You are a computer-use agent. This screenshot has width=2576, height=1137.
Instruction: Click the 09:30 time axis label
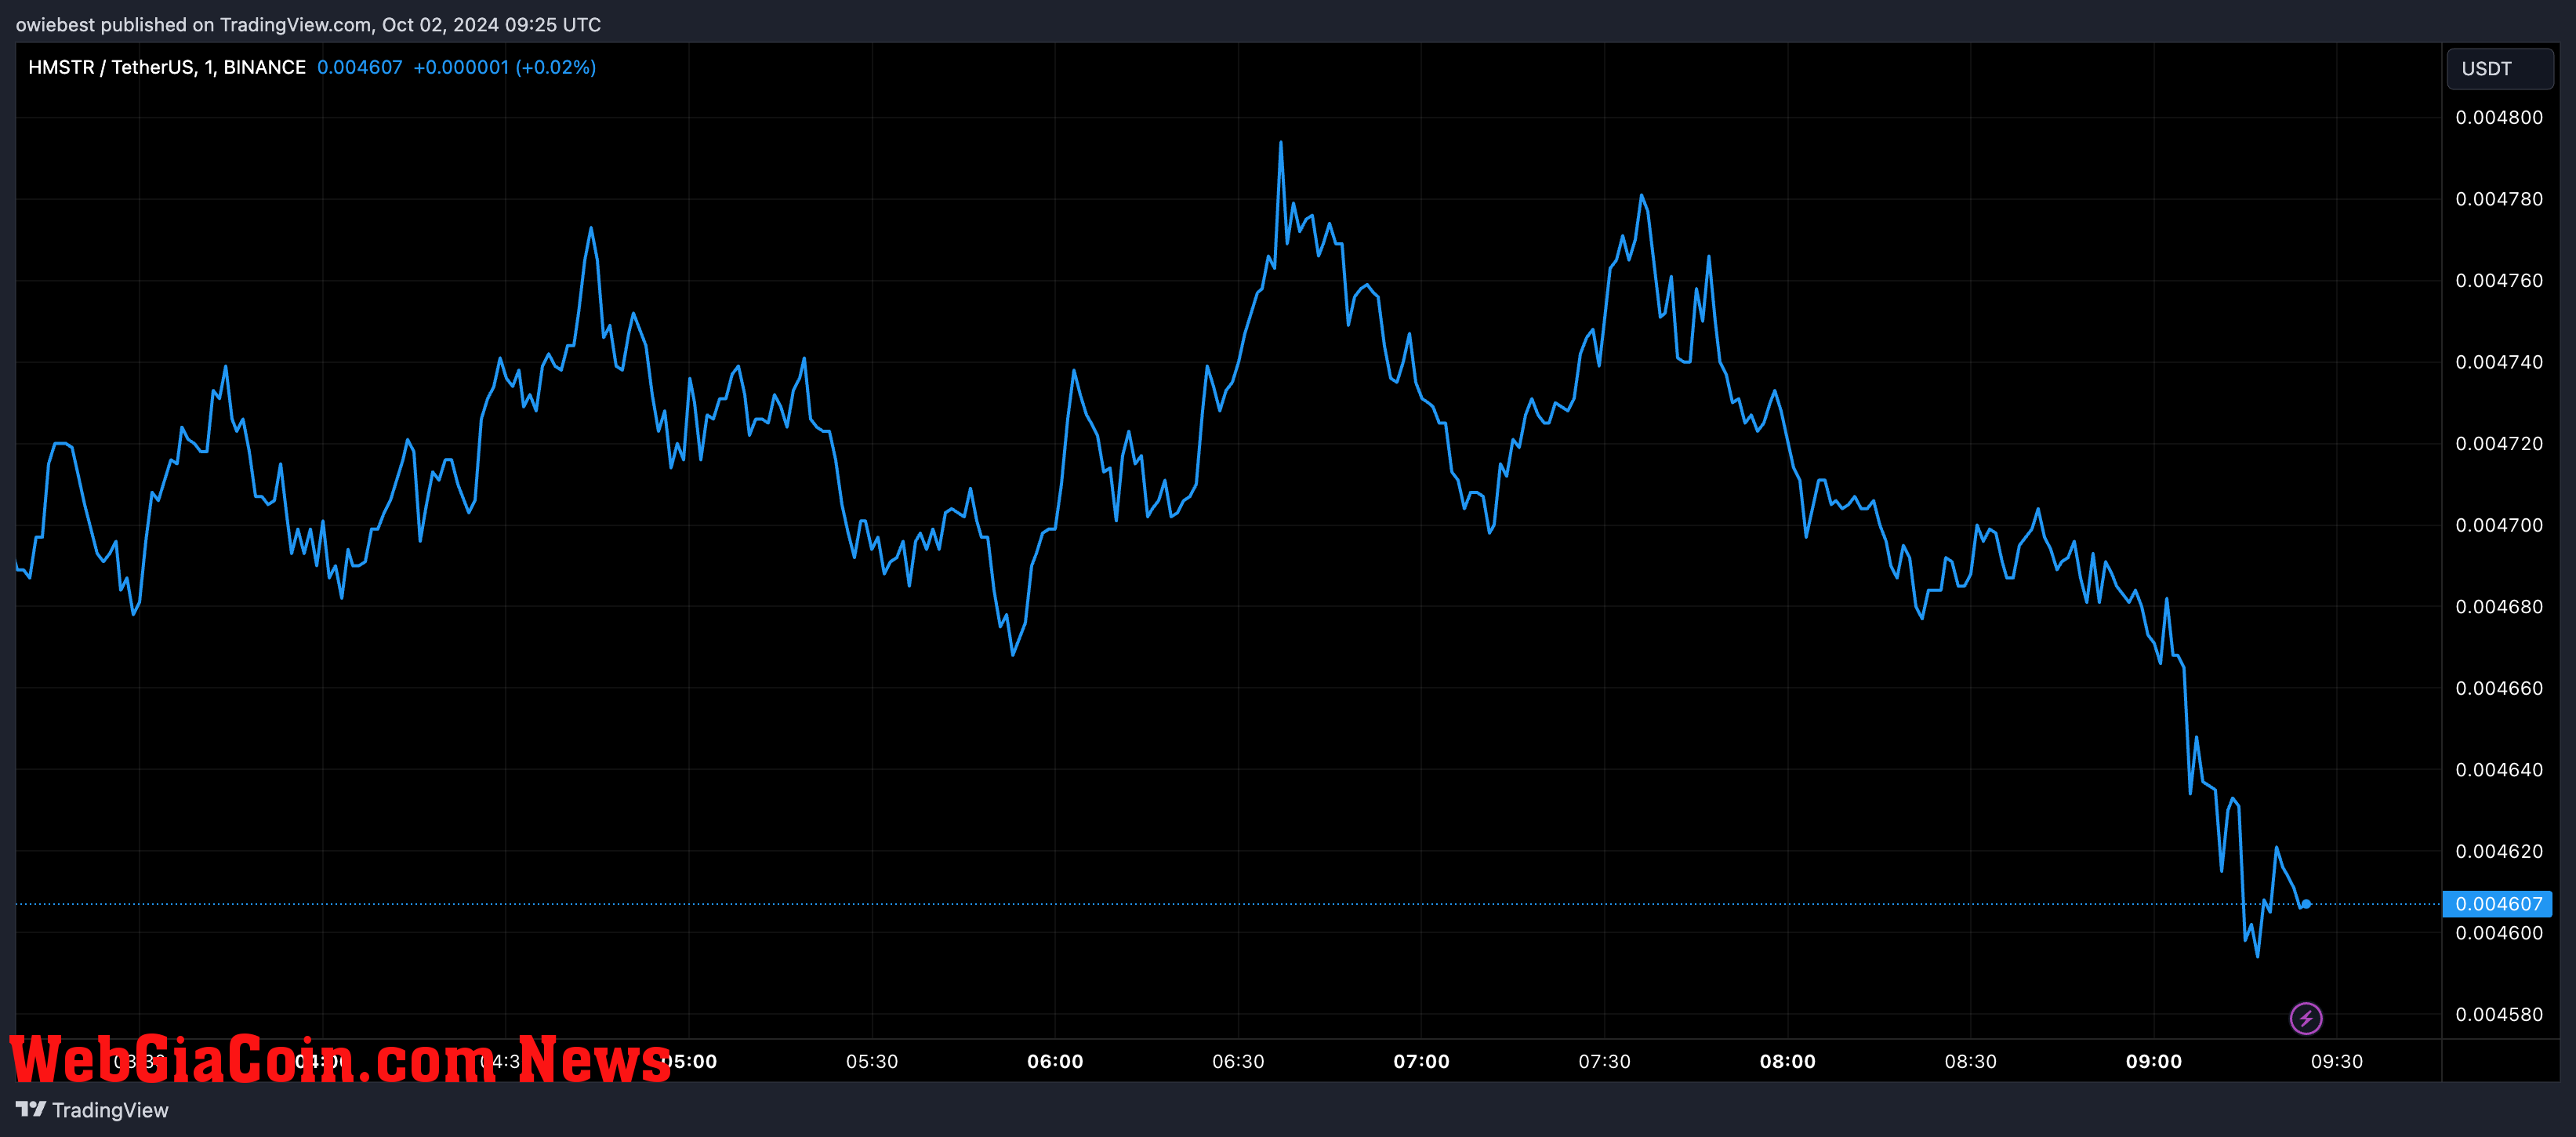[x=2337, y=1061]
